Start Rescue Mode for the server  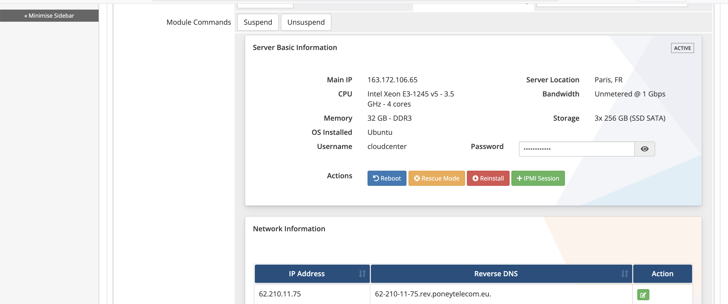coord(436,178)
